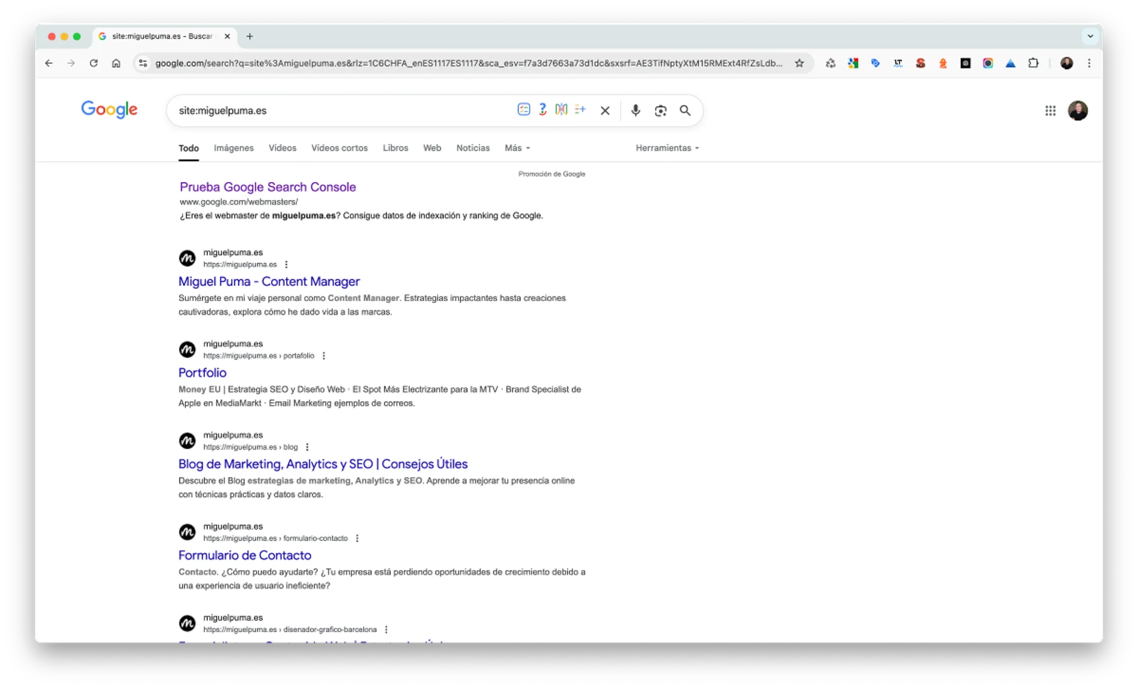Clear the search query with X
The width and height of the screenshot is (1138, 689).
[605, 111]
